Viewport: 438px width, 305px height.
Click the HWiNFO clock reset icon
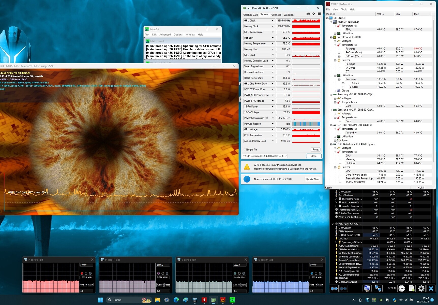pyautogui.click(x=402, y=288)
